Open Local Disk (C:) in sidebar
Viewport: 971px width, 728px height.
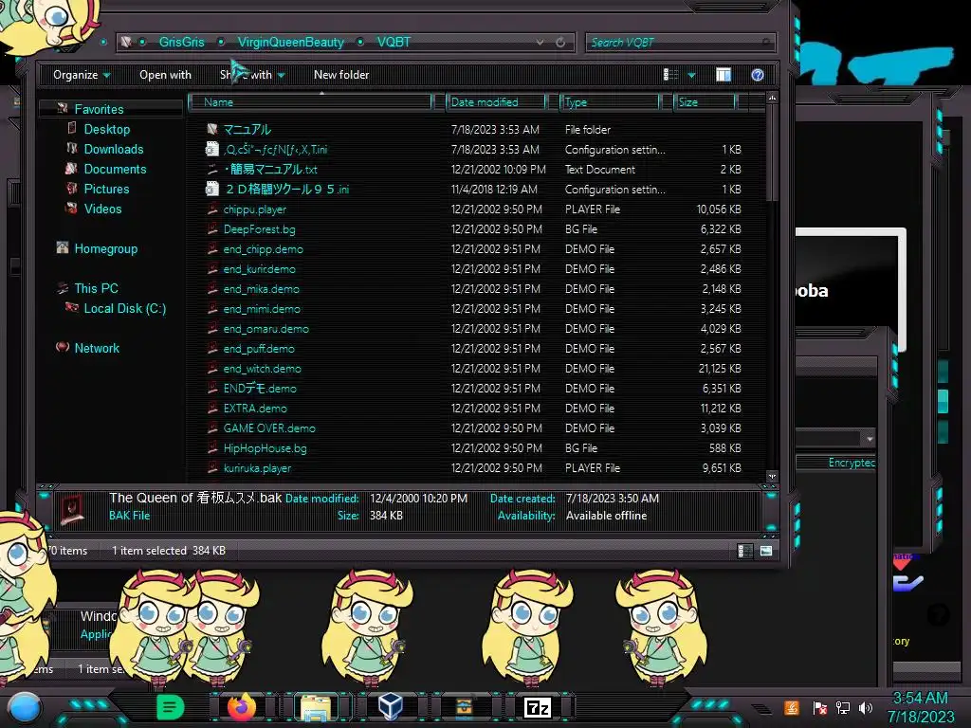[124, 308]
